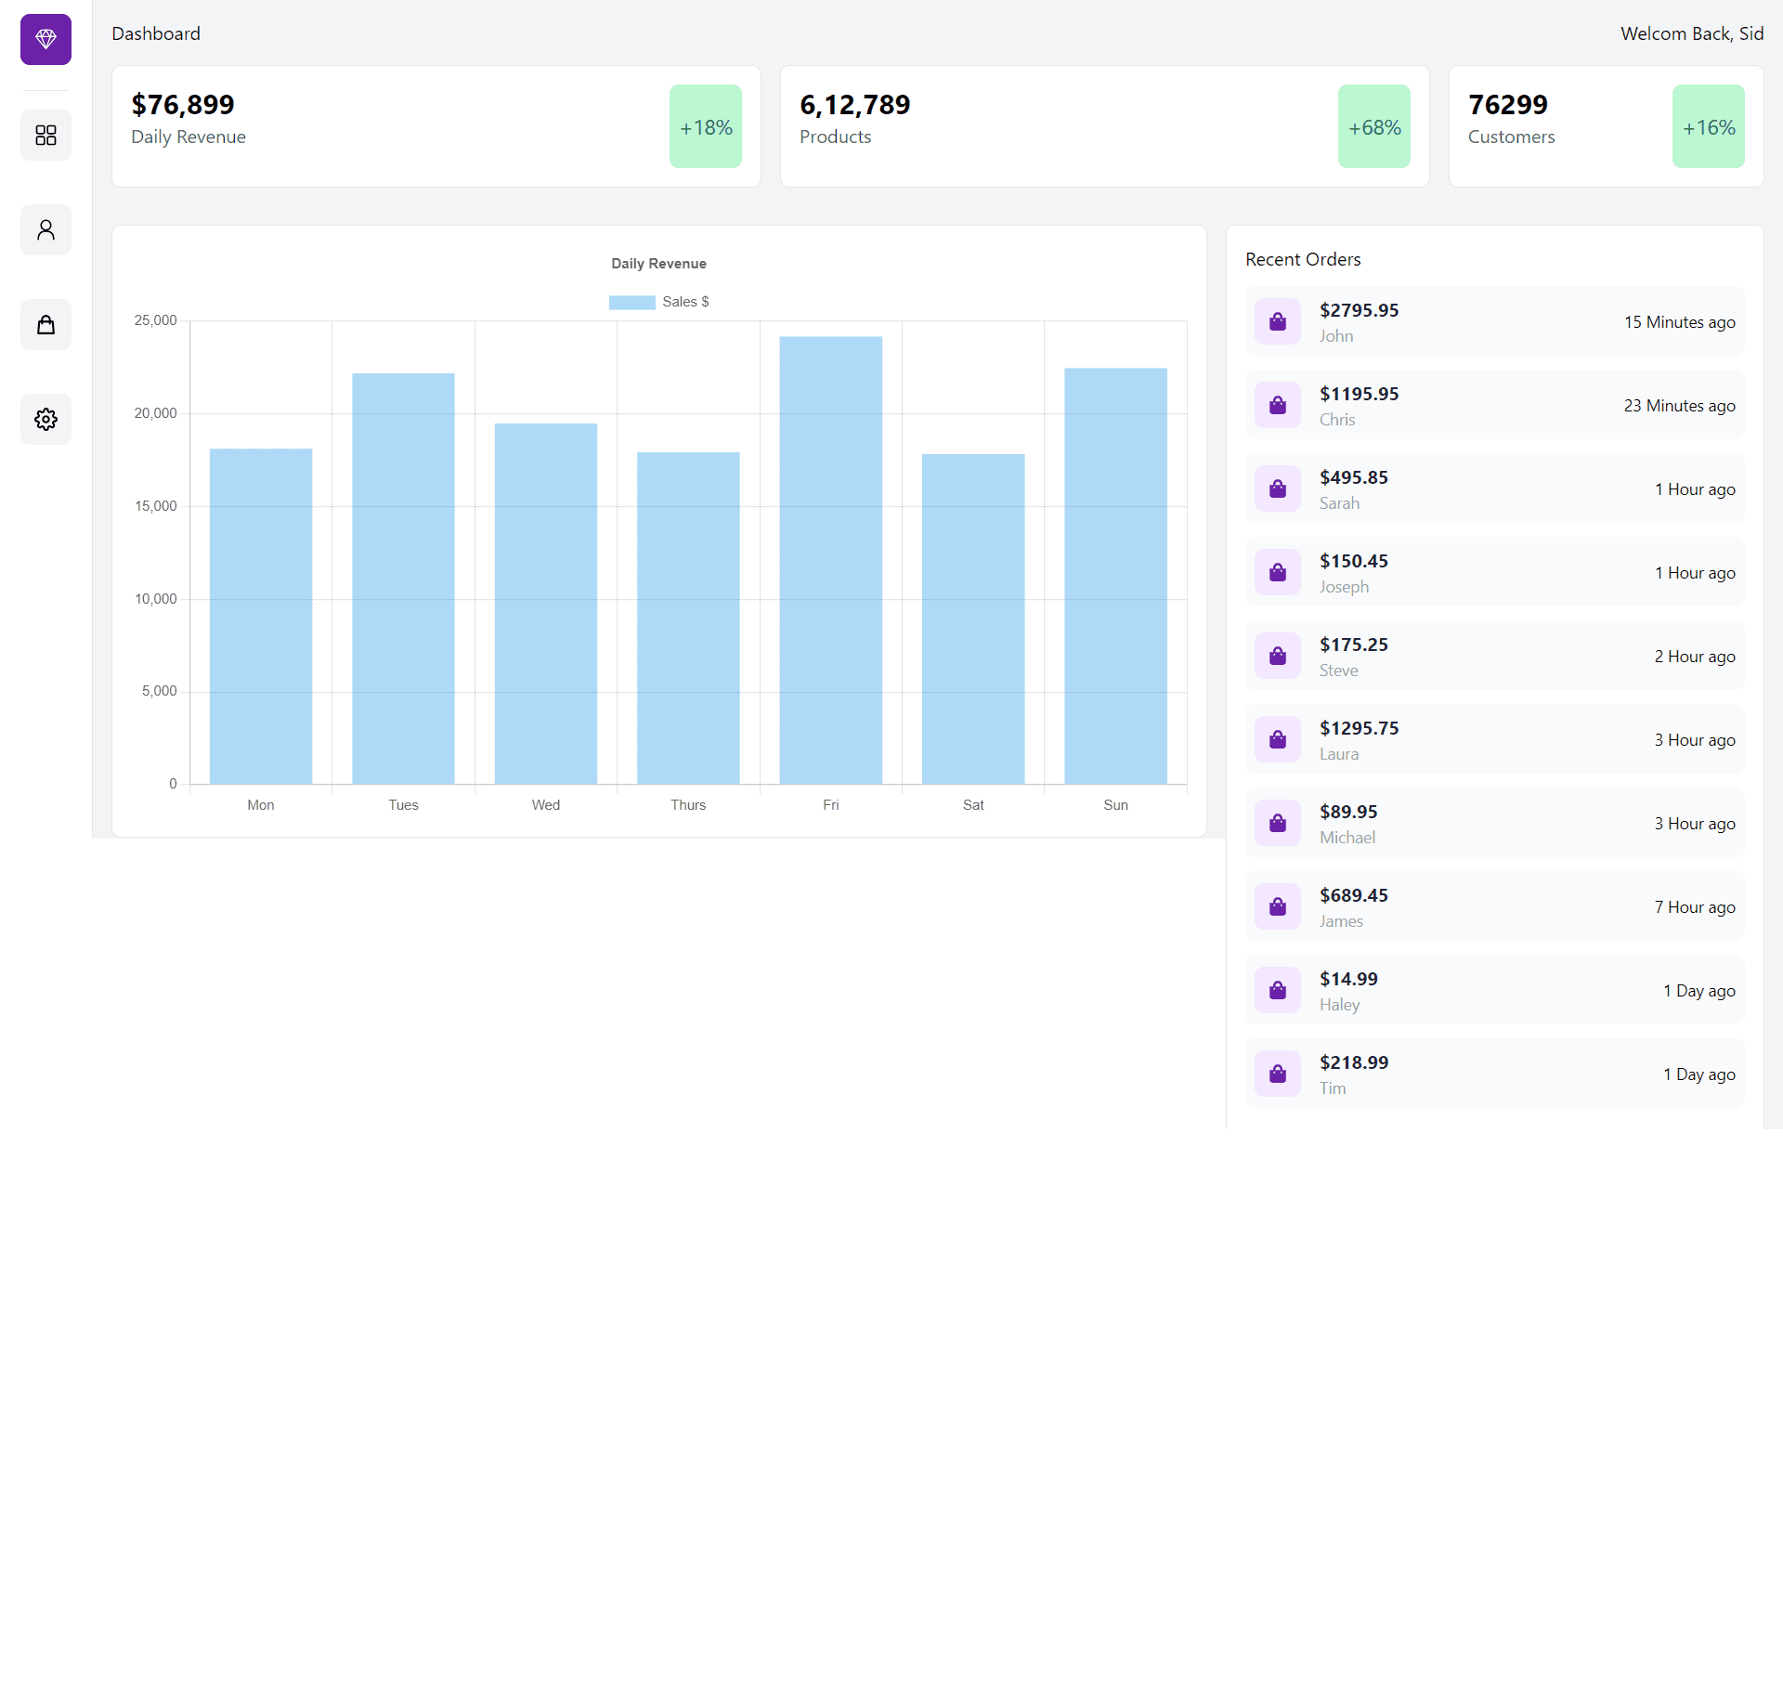Click the 23 Minutes ago timestamp
The width and height of the screenshot is (1783, 1693).
(x=1679, y=406)
